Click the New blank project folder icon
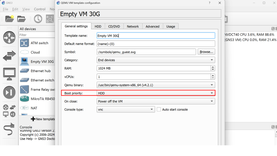This screenshot has width=277, height=156. (x=9, y=19)
